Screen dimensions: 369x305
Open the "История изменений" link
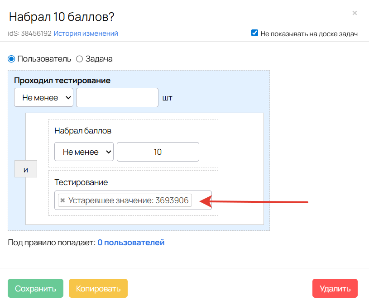coord(86,33)
